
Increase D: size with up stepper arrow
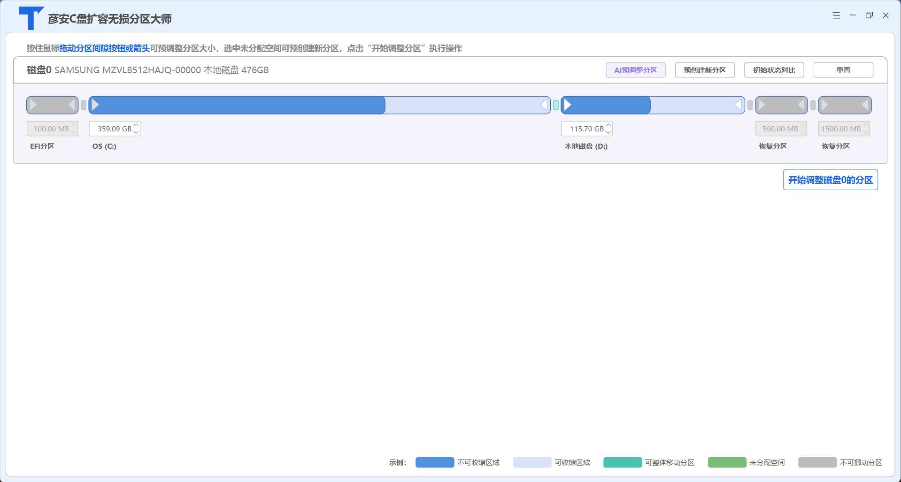click(608, 125)
